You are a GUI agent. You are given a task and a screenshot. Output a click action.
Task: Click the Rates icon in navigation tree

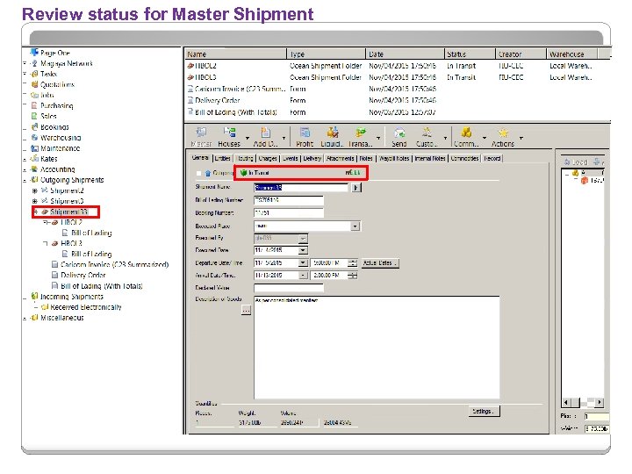[34, 158]
